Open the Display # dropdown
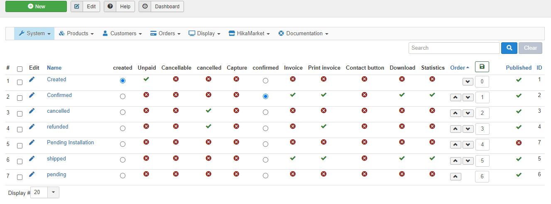This screenshot has width=551, height=204. click(54, 192)
